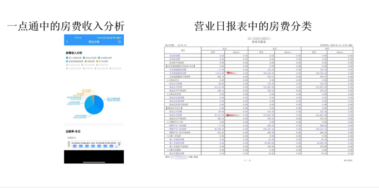Open the 网络平台 OTA房费 row link

pyautogui.click(x=178, y=129)
